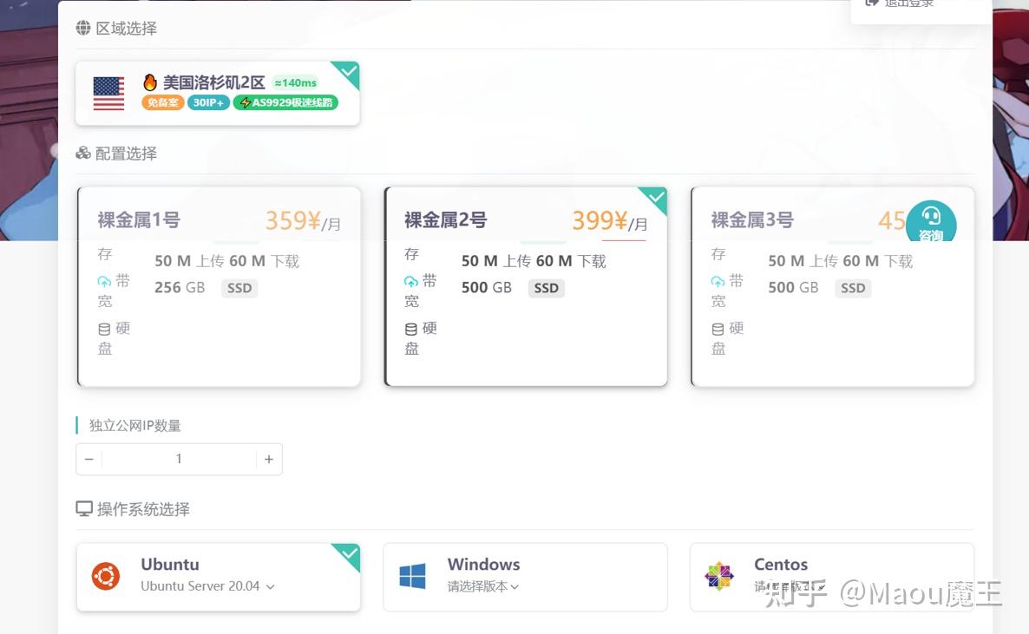1029x634 pixels.
Task: Click the plus button to increase IP count
Action: [269, 459]
